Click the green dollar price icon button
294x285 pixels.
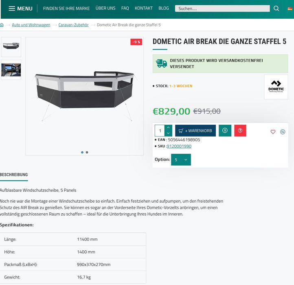(225, 130)
